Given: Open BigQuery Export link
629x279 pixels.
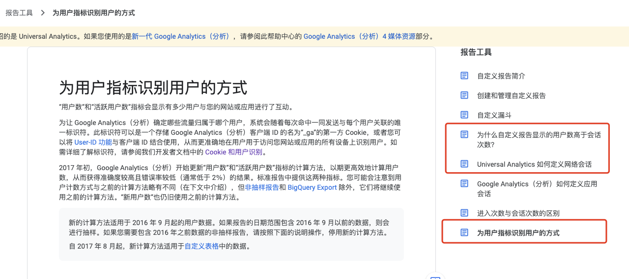Looking at the screenshot, I should (x=312, y=187).
